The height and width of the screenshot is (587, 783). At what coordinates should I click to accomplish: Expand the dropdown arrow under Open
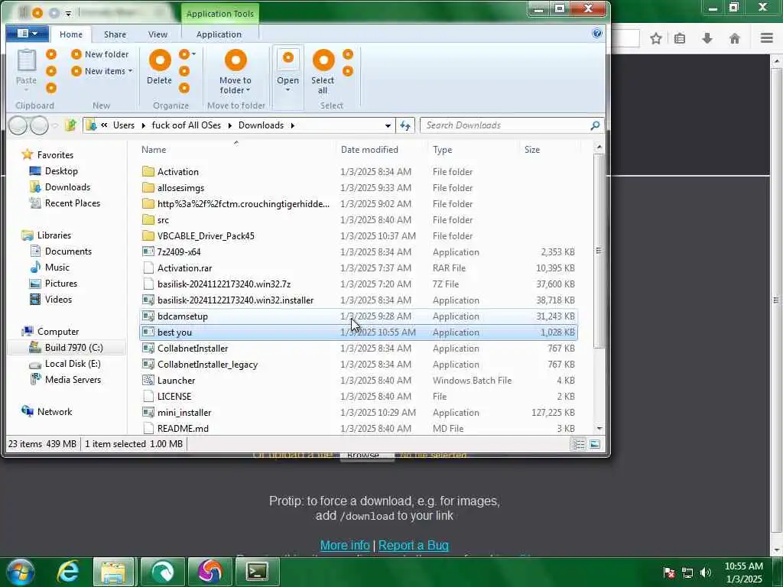click(x=288, y=90)
